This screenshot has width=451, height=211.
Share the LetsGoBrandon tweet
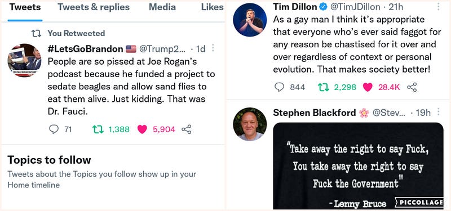187,129
